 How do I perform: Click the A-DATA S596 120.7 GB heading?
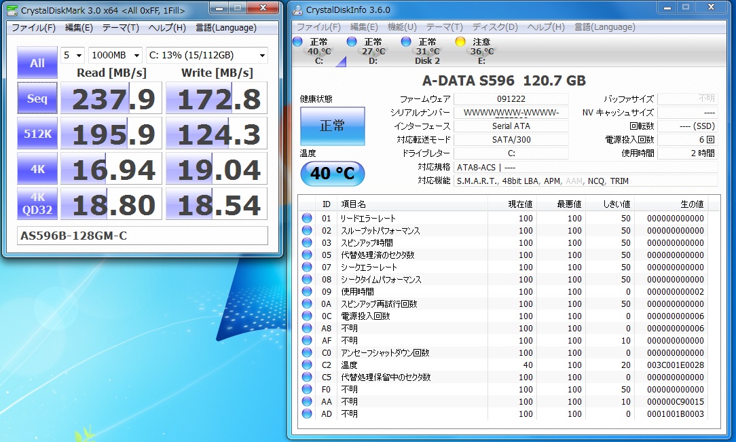click(504, 81)
